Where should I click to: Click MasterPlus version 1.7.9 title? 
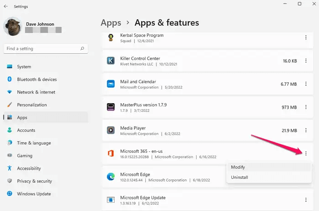pos(143,105)
